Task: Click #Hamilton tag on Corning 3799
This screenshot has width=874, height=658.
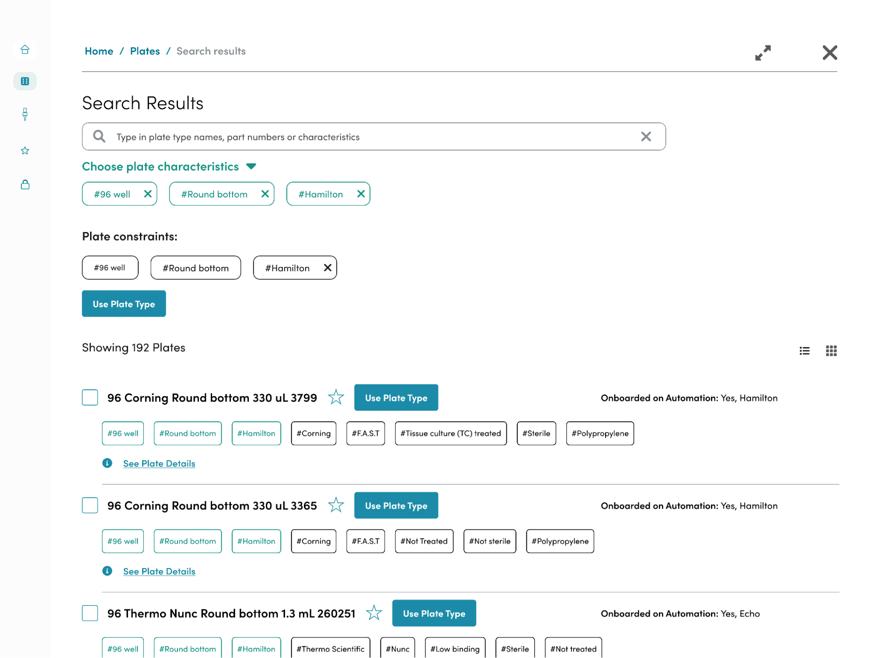Action: pyautogui.click(x=256, y=433)
